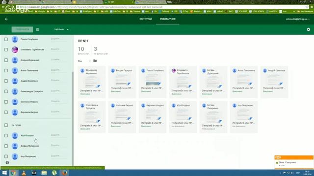This screenshot has height=176, width=314.
Task: Click the avatar of Єлизавета in the student list
Action: tap(15, 49)
